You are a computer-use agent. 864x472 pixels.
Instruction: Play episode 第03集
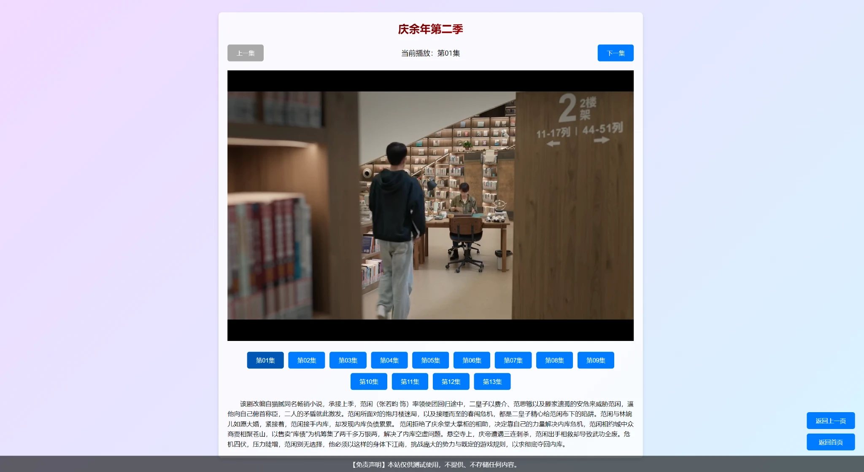[x=348, y=360]
